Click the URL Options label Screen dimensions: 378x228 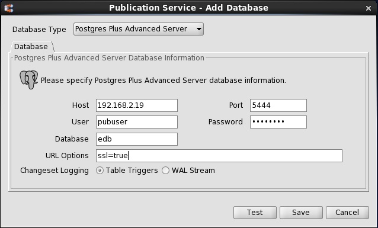(x=67, y=156)
